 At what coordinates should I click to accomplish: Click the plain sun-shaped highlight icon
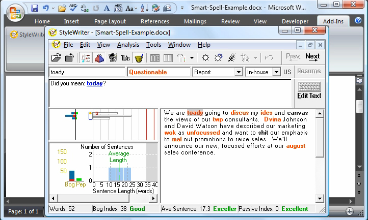coord(205,58)
